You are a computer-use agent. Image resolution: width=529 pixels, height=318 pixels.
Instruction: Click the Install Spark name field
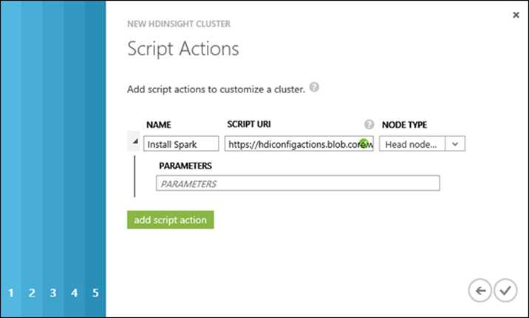click(x=181, y=144)
